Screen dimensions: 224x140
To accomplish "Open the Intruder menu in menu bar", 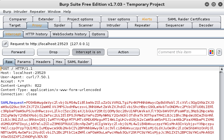I will [x=20, y=12].
